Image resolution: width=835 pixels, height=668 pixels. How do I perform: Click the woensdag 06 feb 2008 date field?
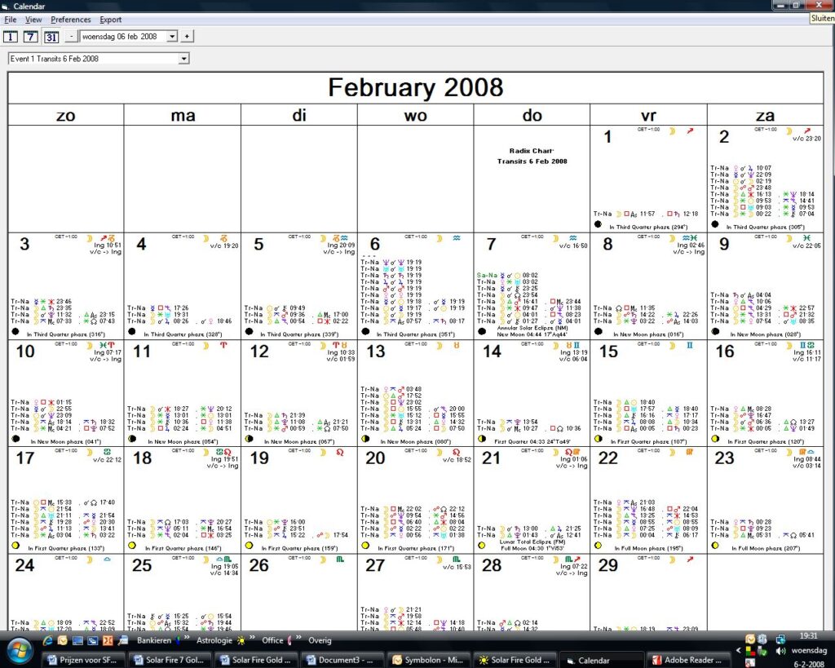pos(122,37)
